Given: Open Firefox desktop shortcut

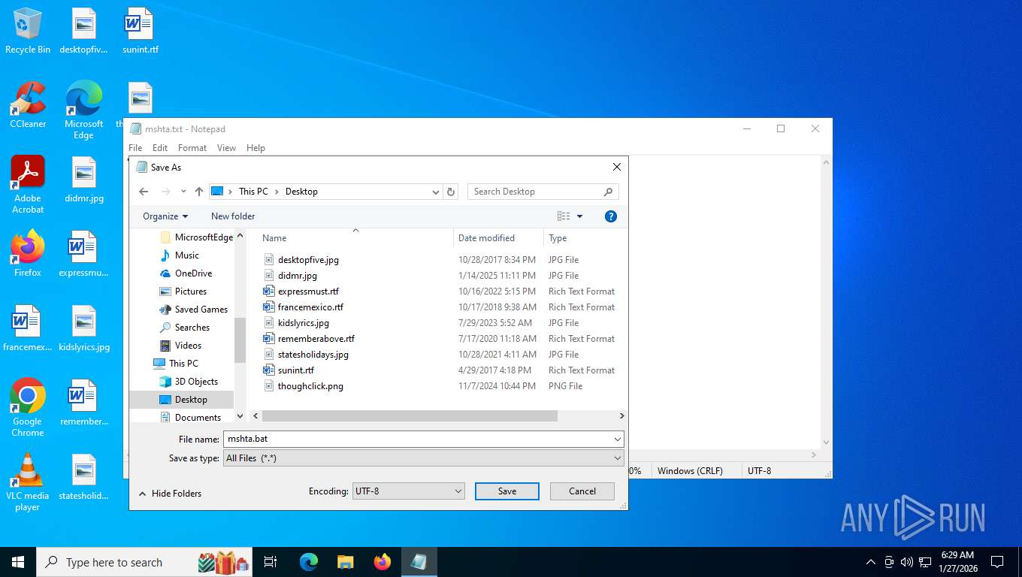Looking at the screenshot, I should [28, 254].
